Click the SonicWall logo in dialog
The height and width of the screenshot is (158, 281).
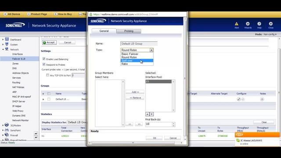pos(98,21)
